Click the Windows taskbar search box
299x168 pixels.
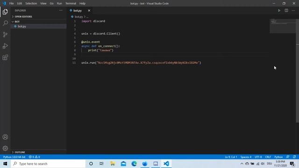(x=48, y=164)
